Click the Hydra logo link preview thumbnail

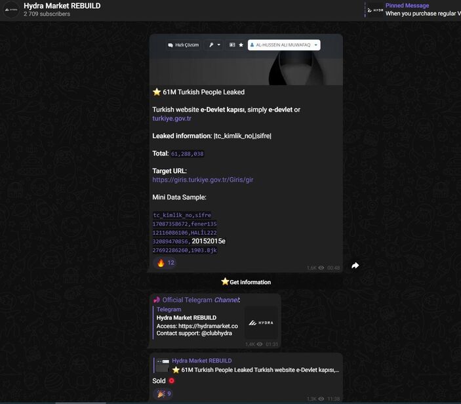click(x=261, y=322)
